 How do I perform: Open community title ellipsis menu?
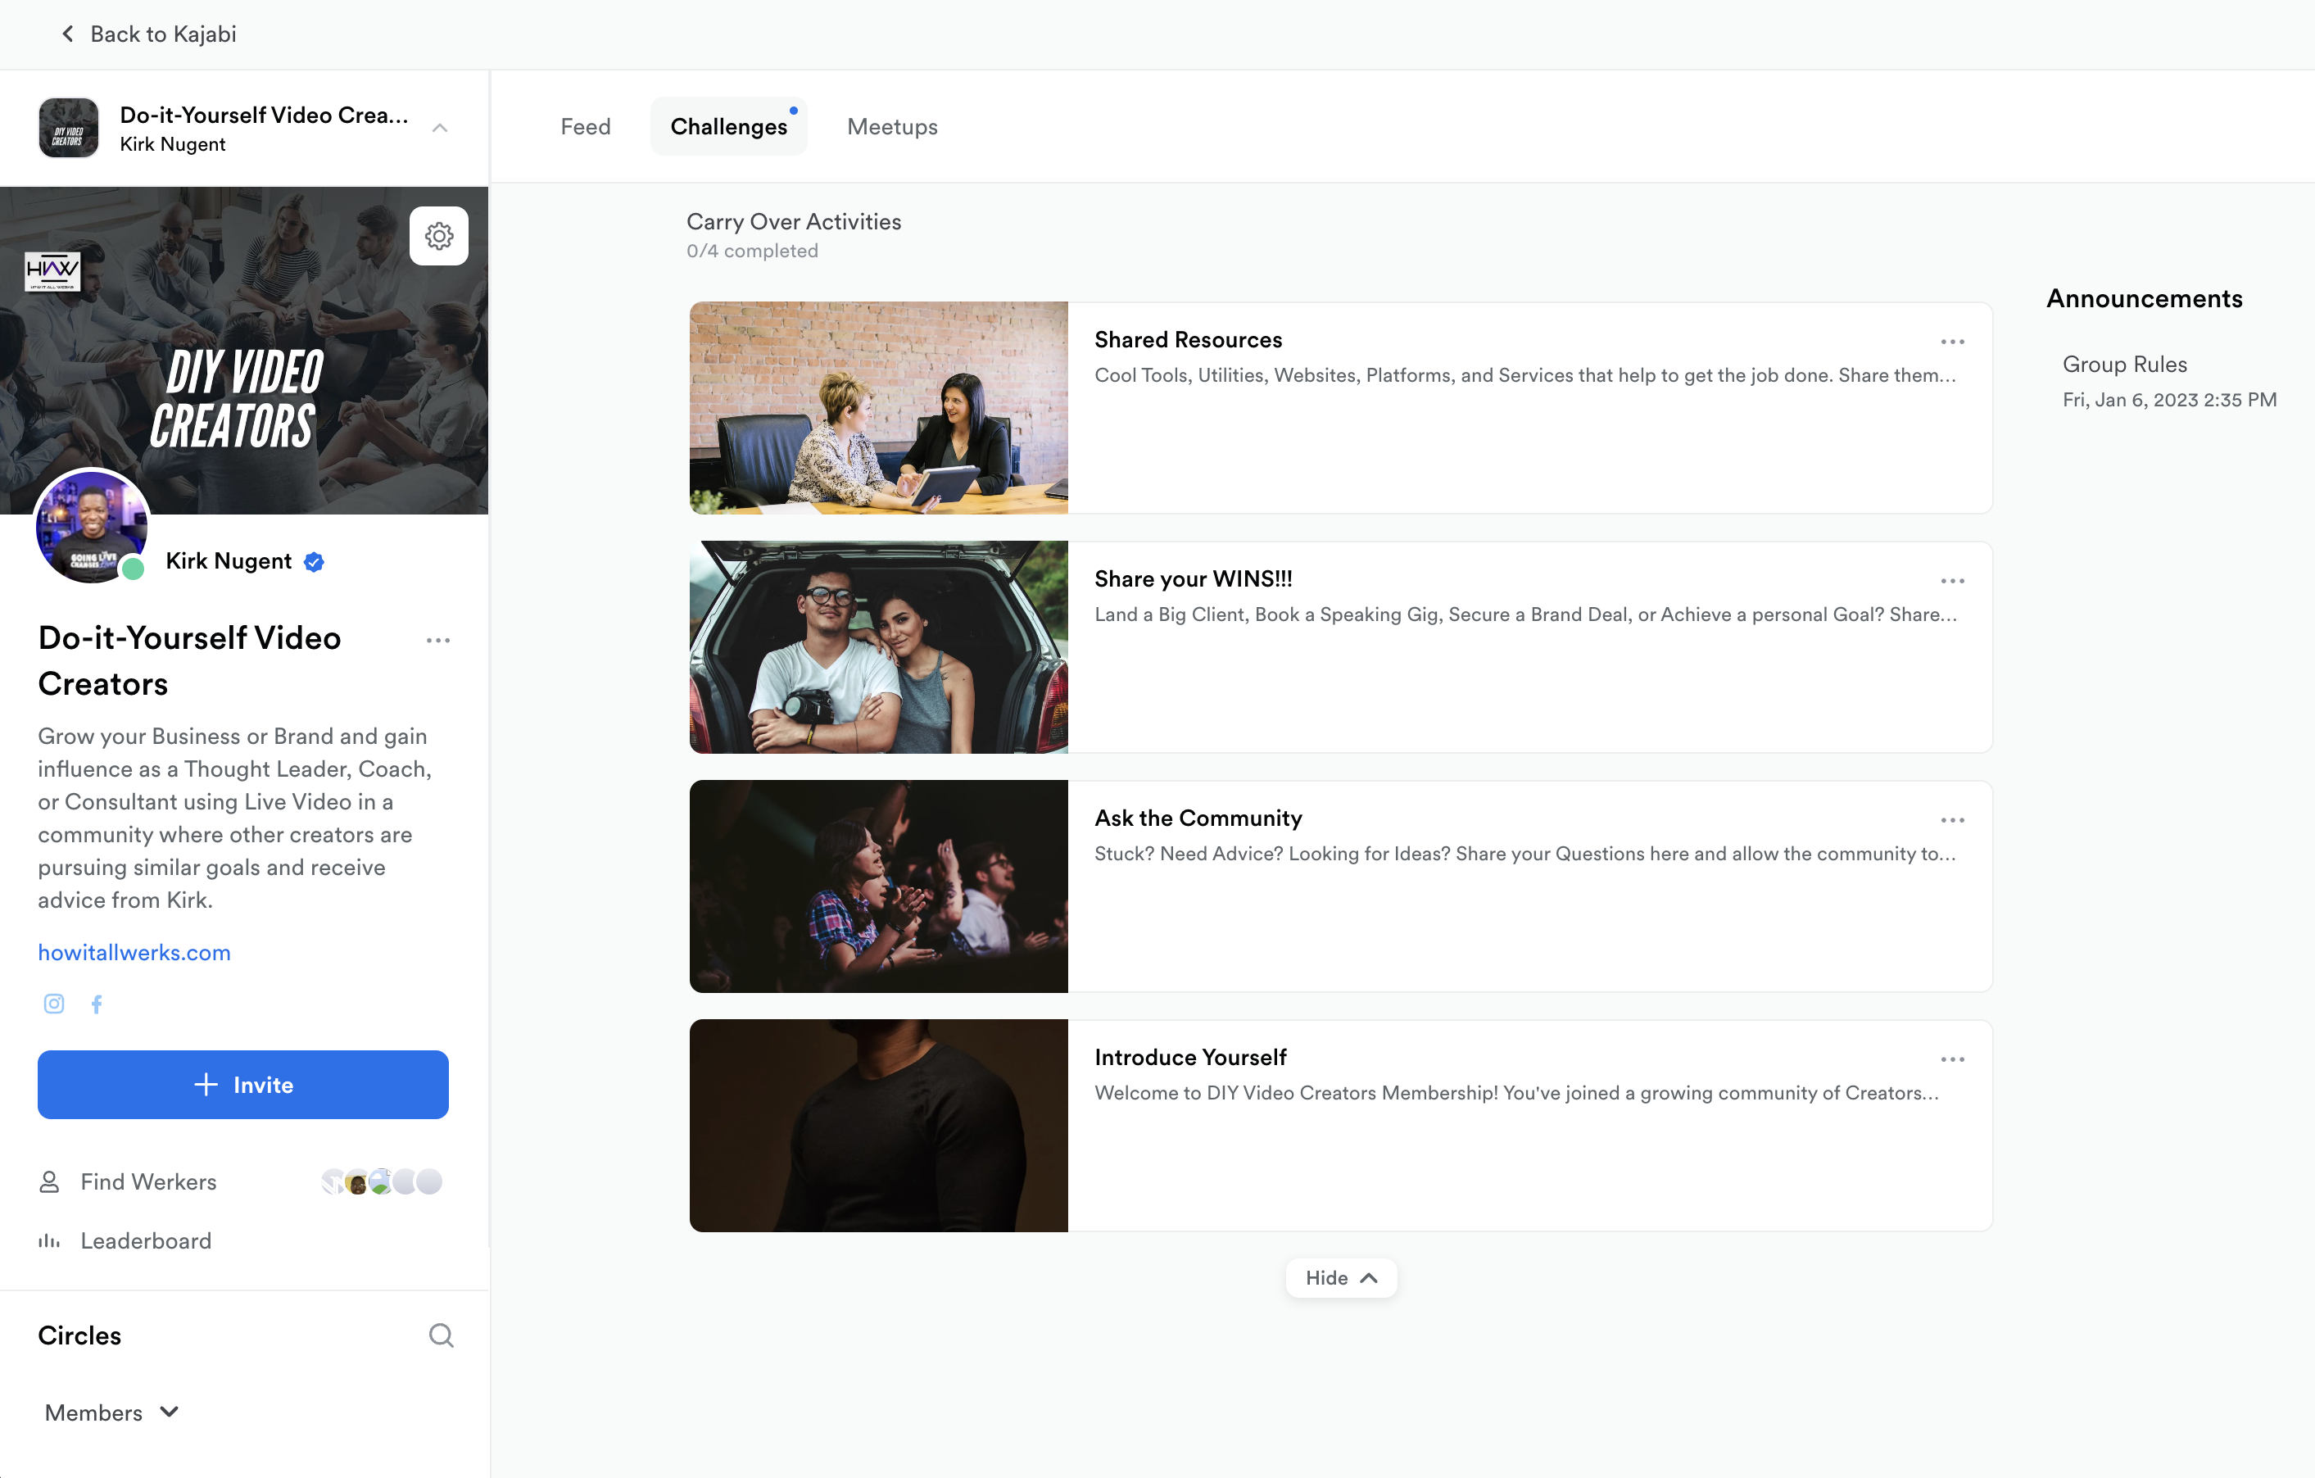tap(438, 641)
